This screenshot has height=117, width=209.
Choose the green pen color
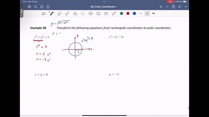[x=121, y=13]
